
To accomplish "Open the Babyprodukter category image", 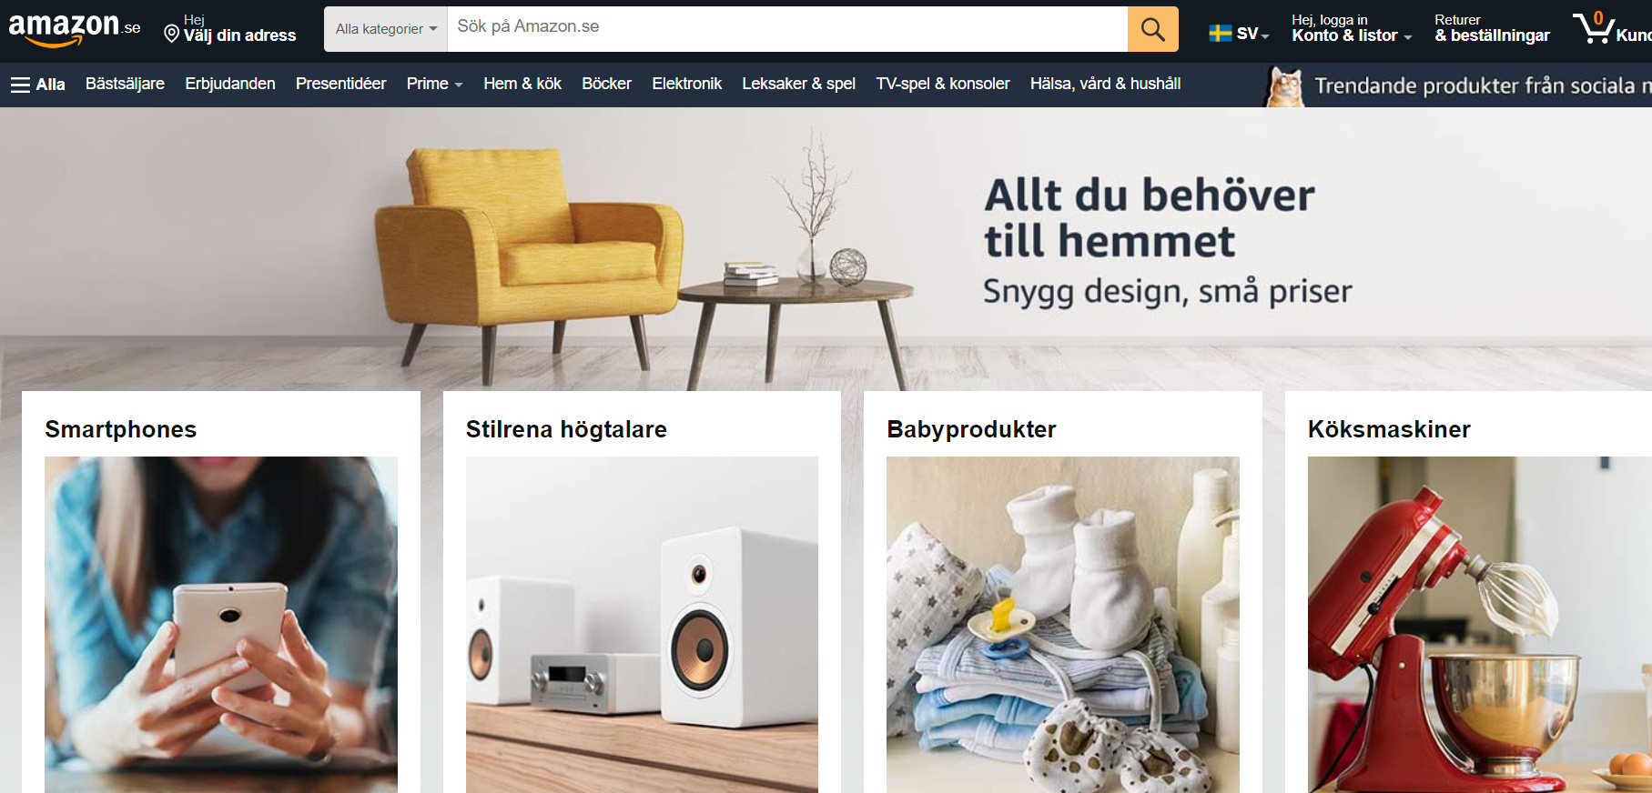I will 1063,625.
